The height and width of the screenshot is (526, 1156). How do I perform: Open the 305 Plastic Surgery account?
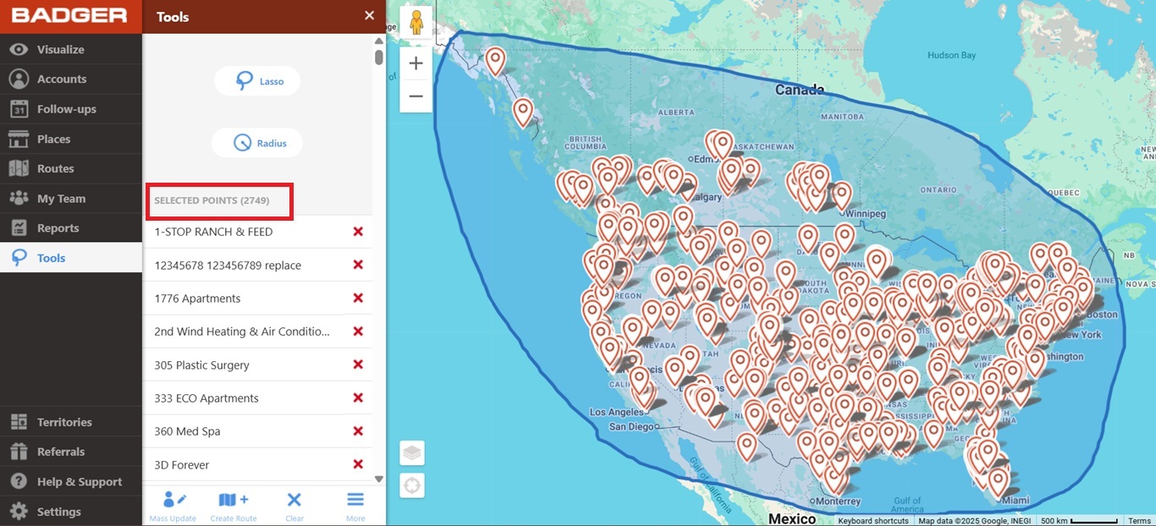(202, 365)
